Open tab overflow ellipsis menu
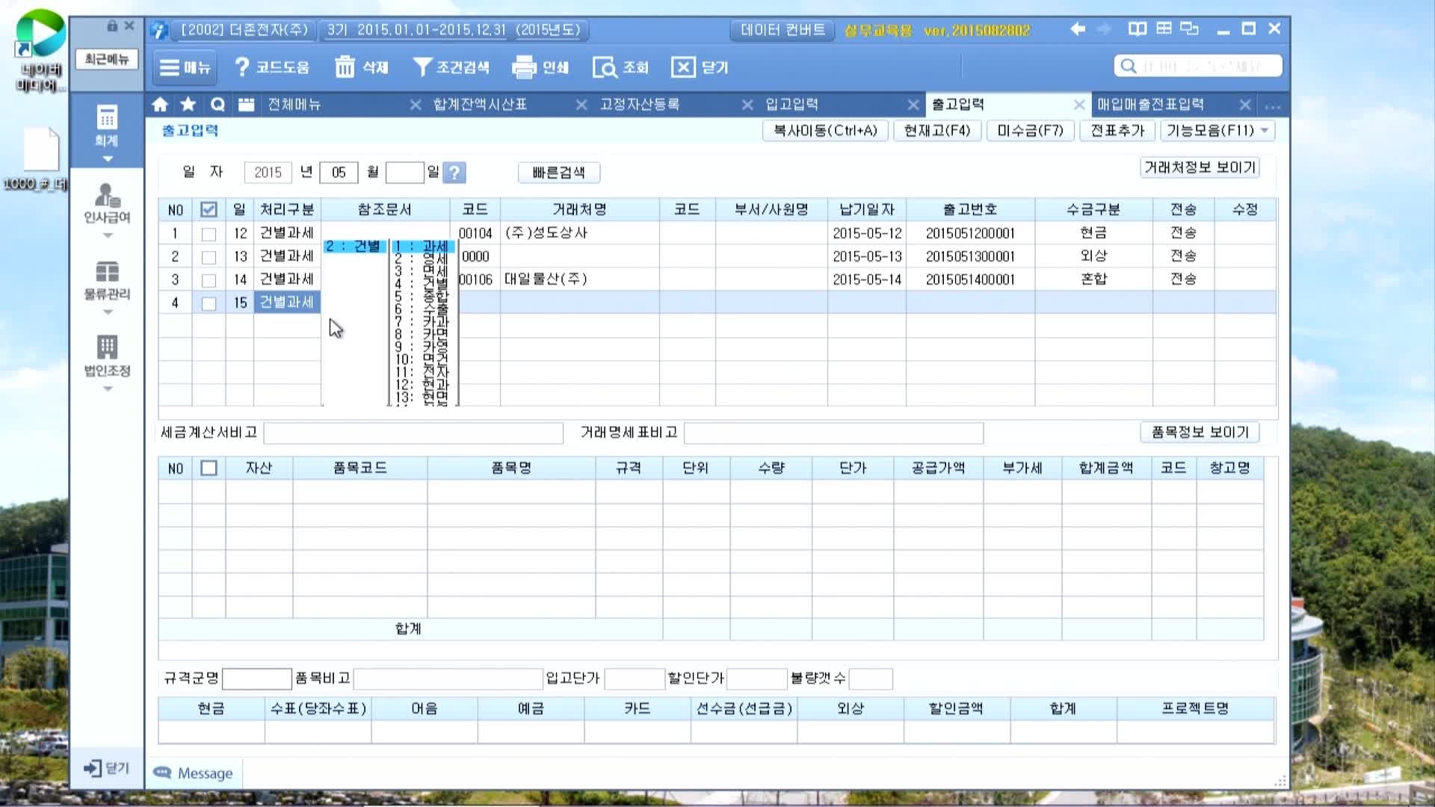The width and height of the screenshot is (1435, 807). pos(1273,105)
